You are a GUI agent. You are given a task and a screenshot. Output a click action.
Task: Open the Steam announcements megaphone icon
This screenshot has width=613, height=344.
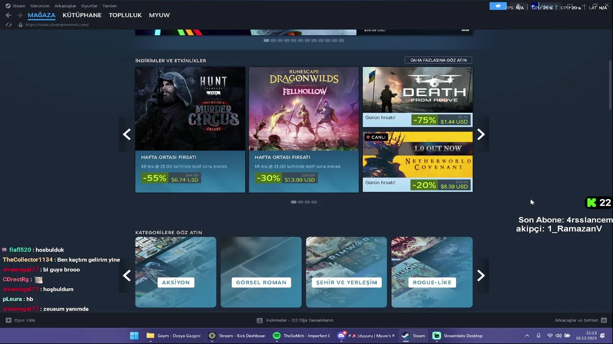coord(498,6)
